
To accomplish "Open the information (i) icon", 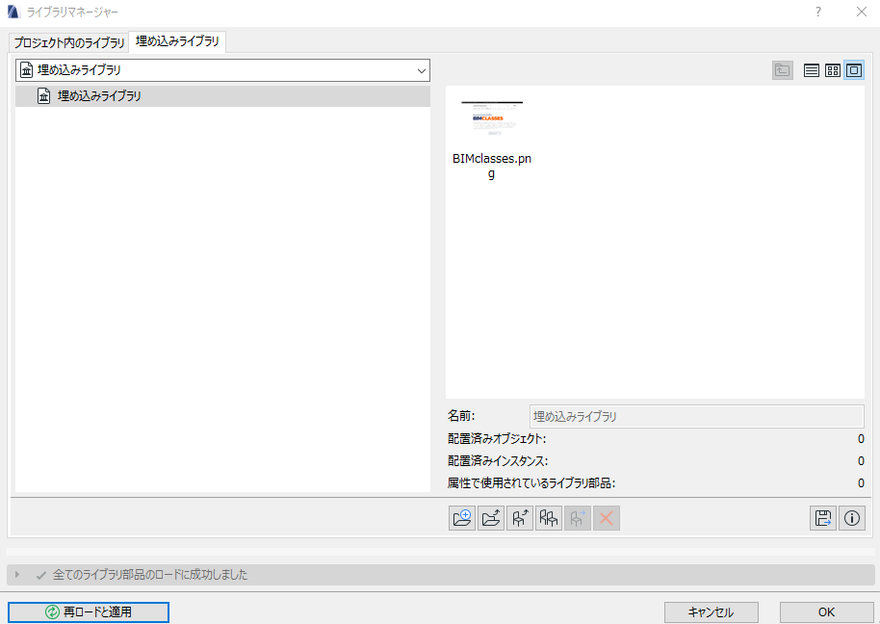I will tap(852, 518).
